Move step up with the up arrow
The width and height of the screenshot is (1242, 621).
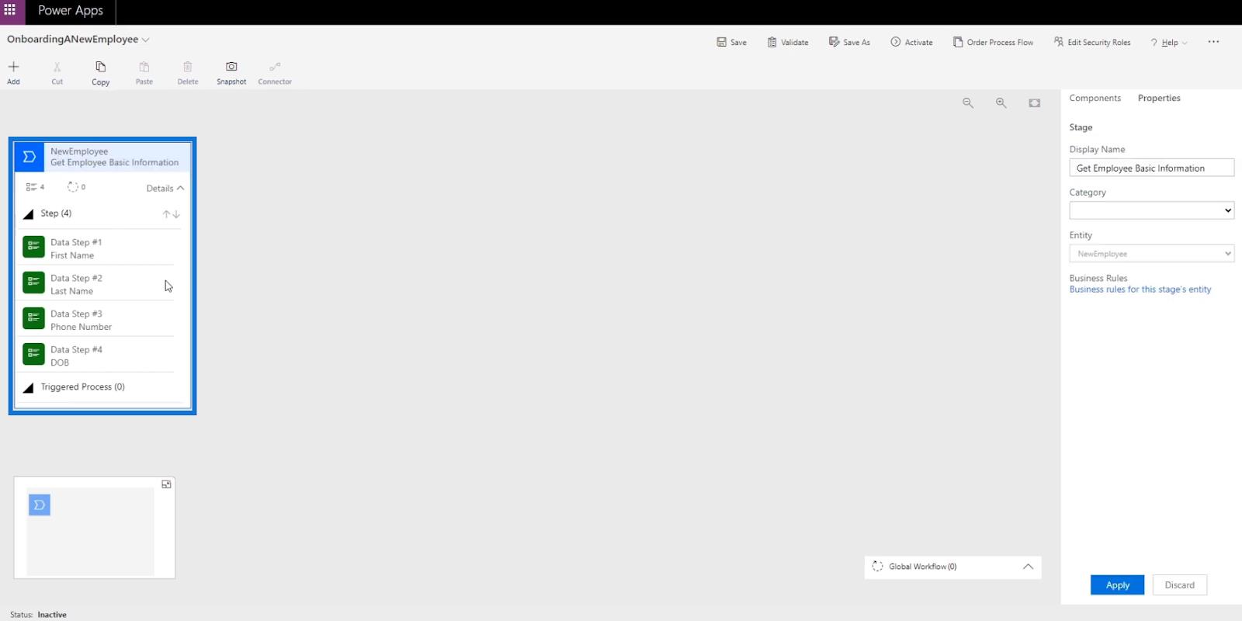[x=166, y=214]
